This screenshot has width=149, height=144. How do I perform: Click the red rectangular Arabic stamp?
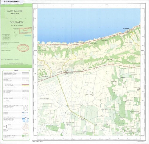(25, 31)
